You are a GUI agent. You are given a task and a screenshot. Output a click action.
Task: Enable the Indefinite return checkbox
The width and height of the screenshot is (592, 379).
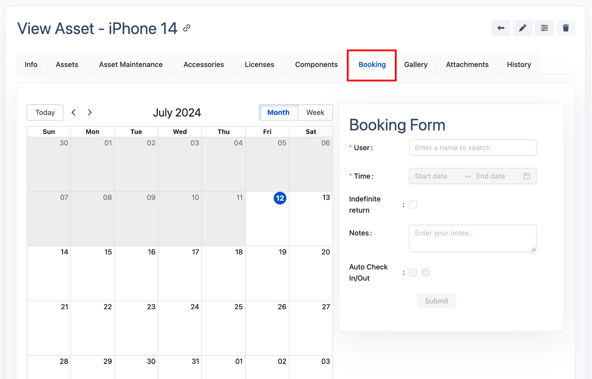tap(413, 205)
